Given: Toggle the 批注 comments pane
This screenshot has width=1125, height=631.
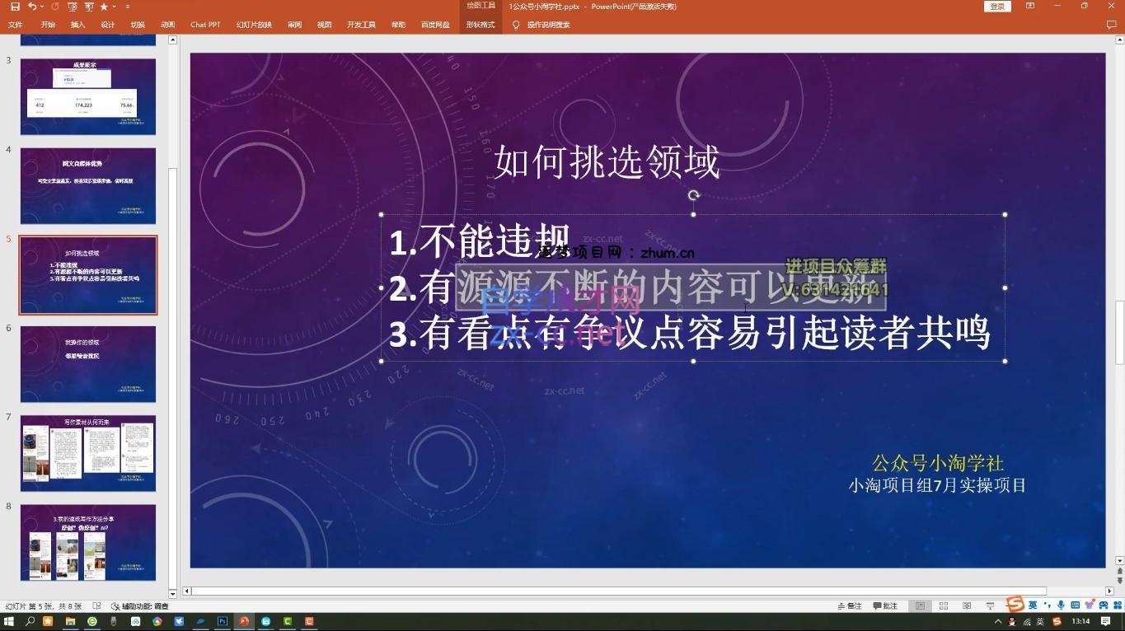Looking at the screenshot, I should click(x=884, y=606).
